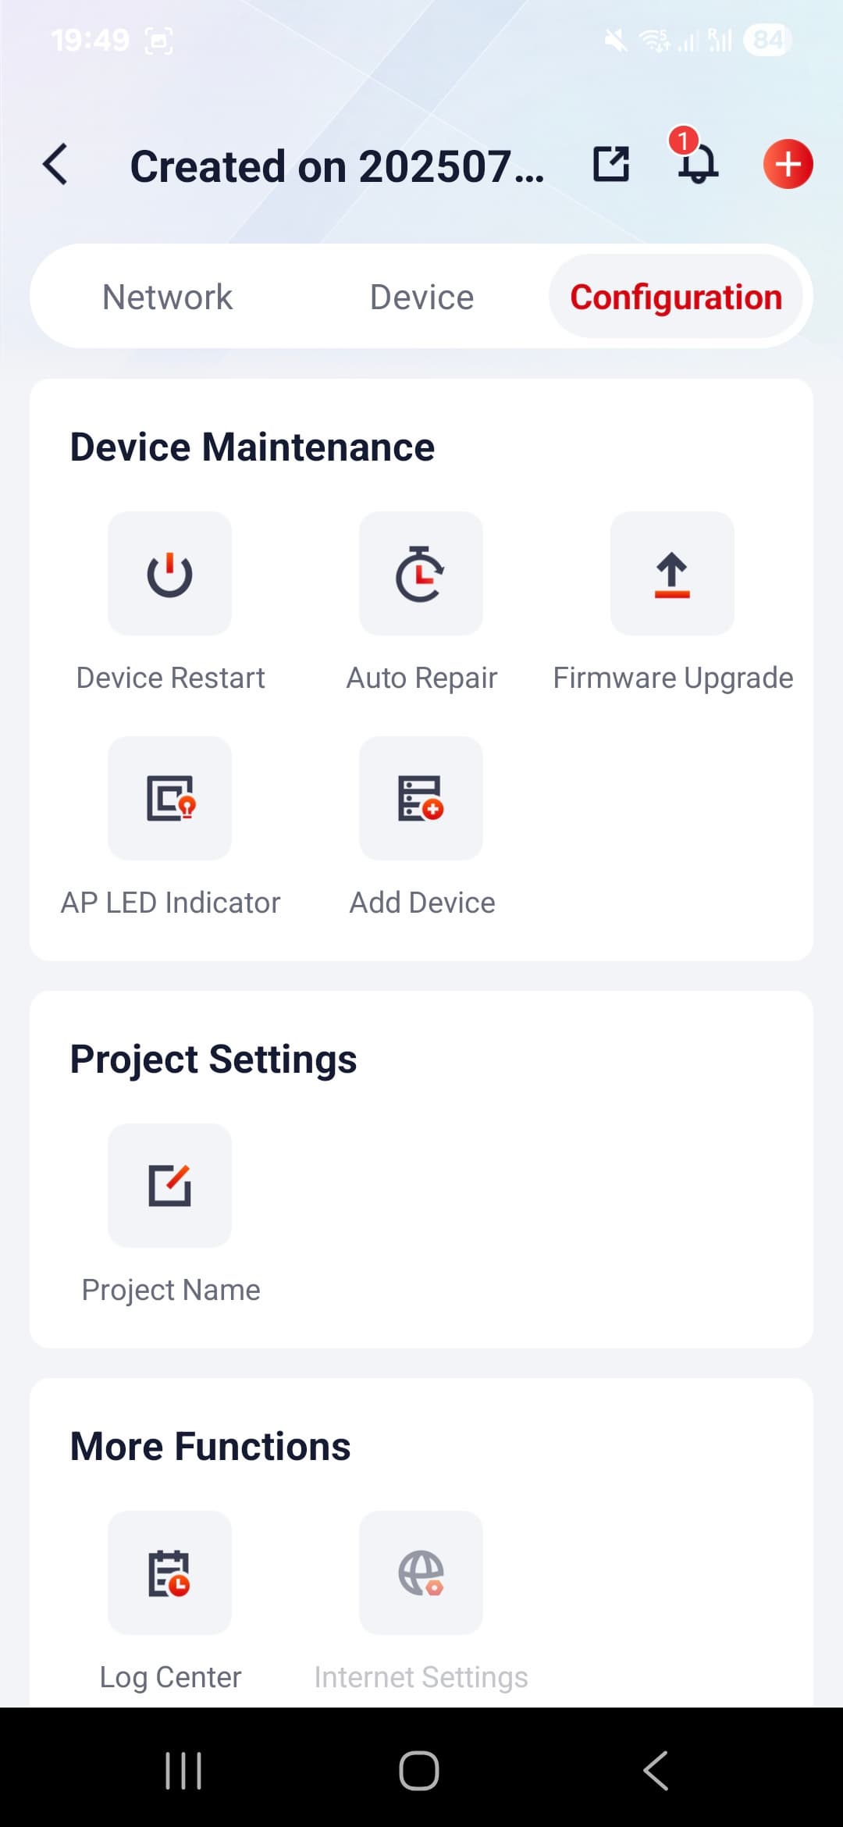Go back using the header arrow
843x1827 pixels.
click(x=56, y=164)
